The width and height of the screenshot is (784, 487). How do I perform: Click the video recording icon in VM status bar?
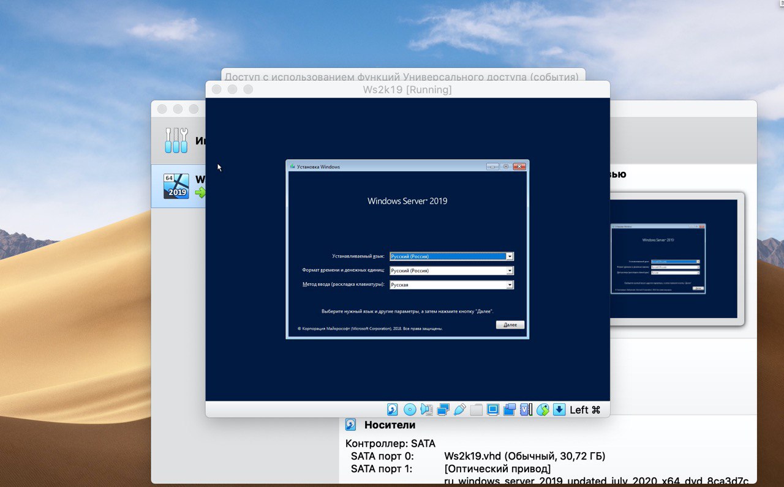(510, 410)
